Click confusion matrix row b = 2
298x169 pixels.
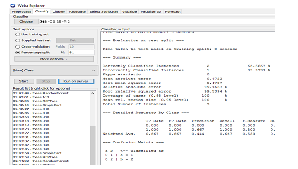[119, 159]
